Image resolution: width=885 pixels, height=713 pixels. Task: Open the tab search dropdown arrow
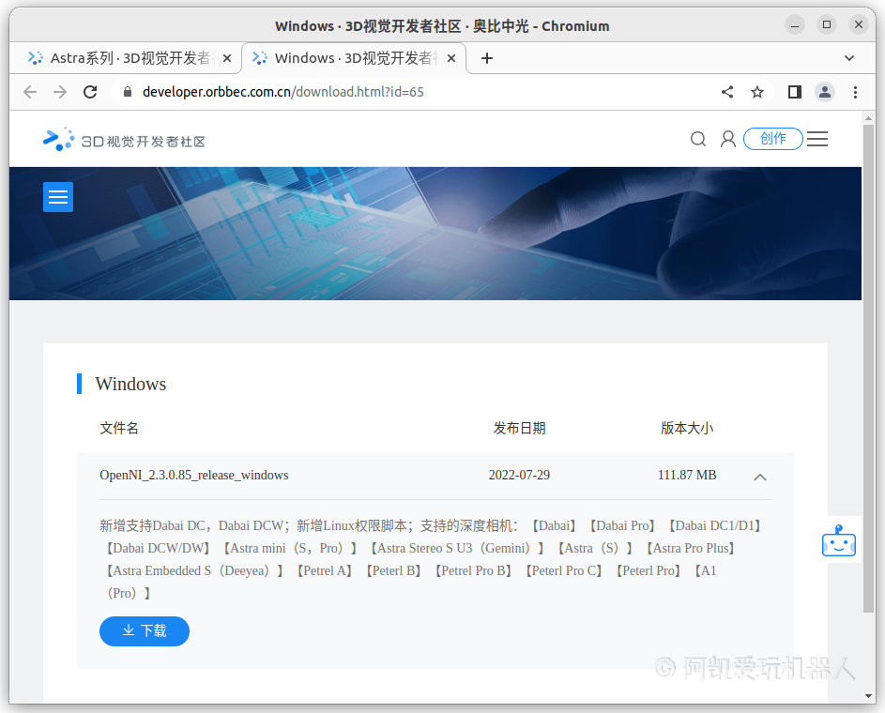[849, 58]
